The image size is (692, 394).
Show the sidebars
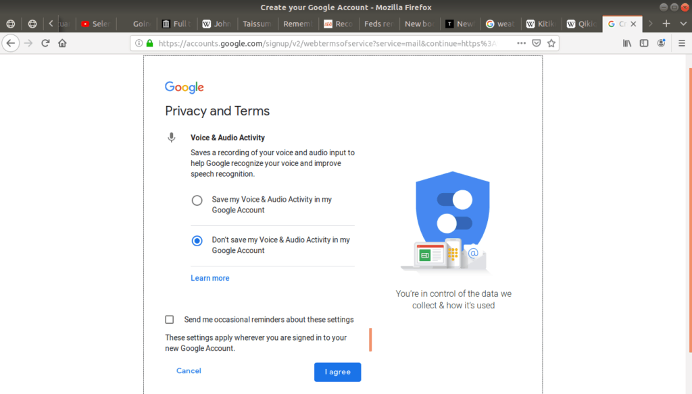[644, 43]
